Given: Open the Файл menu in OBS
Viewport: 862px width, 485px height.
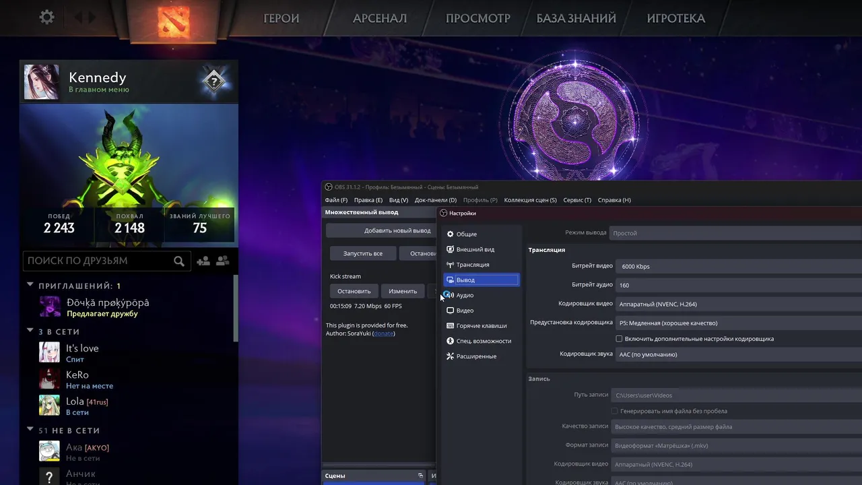Looking at the screenshot, I should pyautogui.click(x=336, y=200).
